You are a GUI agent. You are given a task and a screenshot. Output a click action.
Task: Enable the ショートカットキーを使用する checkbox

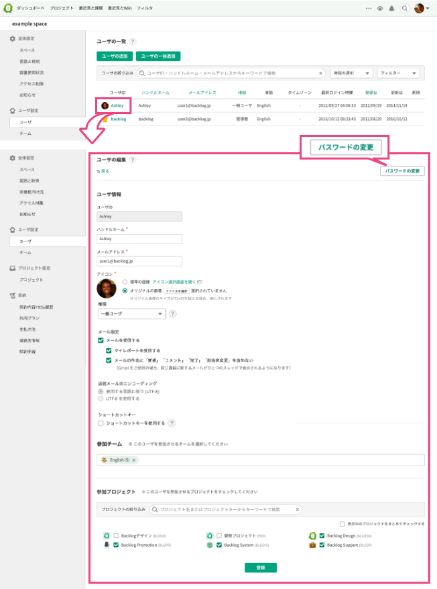101,423
